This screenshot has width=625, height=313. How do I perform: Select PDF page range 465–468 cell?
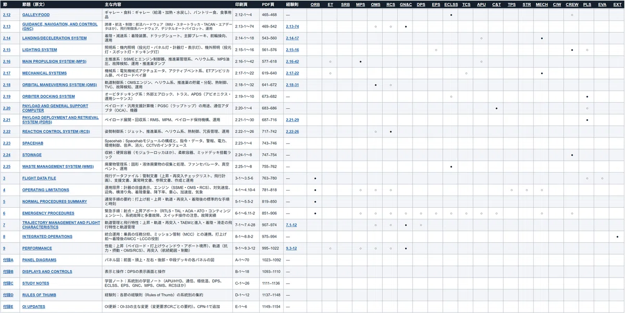pyautogui.click(x=271, y=15)
